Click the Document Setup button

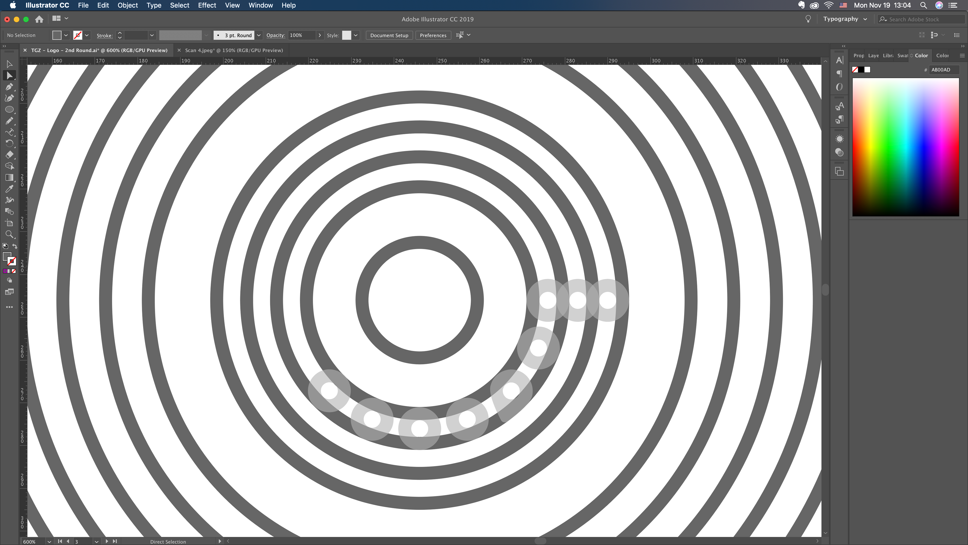389,35
